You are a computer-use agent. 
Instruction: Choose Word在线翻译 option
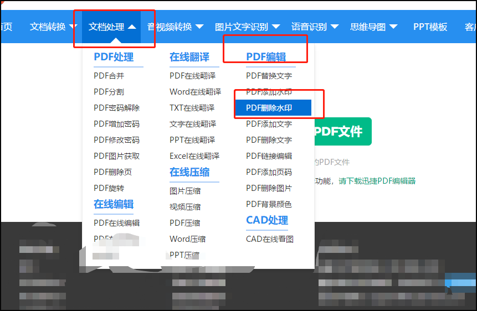point(195,92)
